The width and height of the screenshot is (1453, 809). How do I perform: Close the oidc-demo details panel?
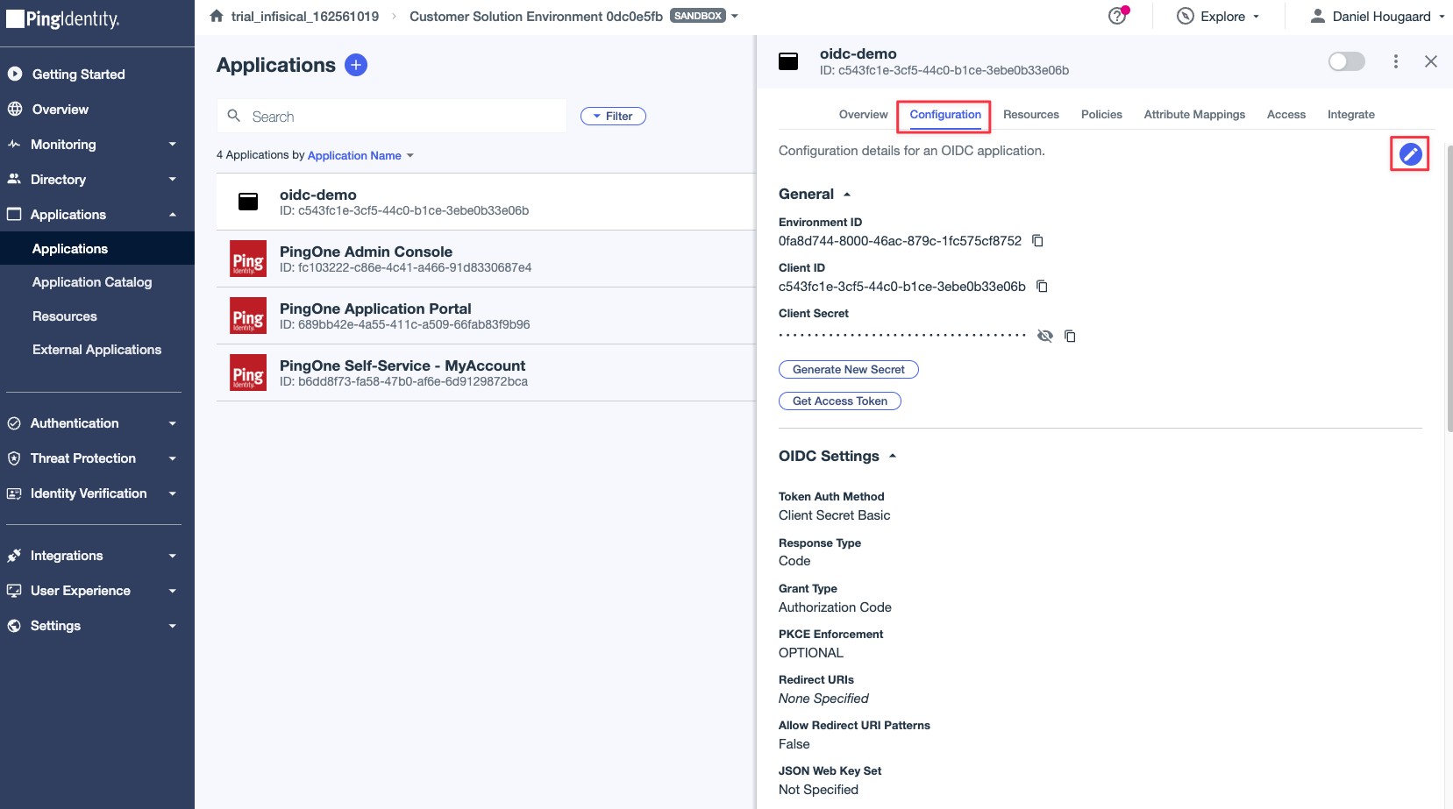(x=1431, y=61)
